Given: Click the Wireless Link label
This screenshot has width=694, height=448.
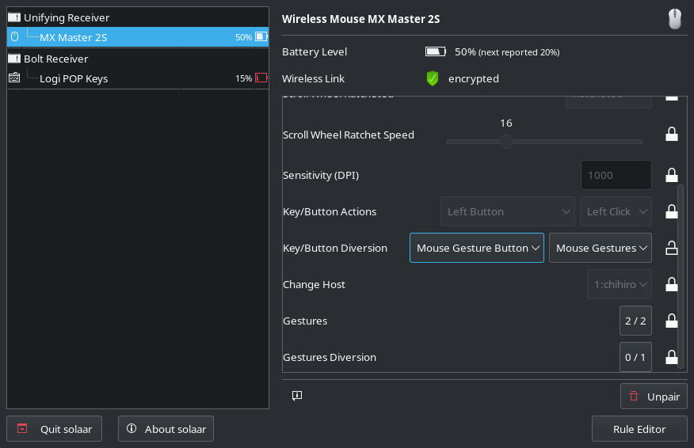Looking at the screenshot, I should [314, 78].
